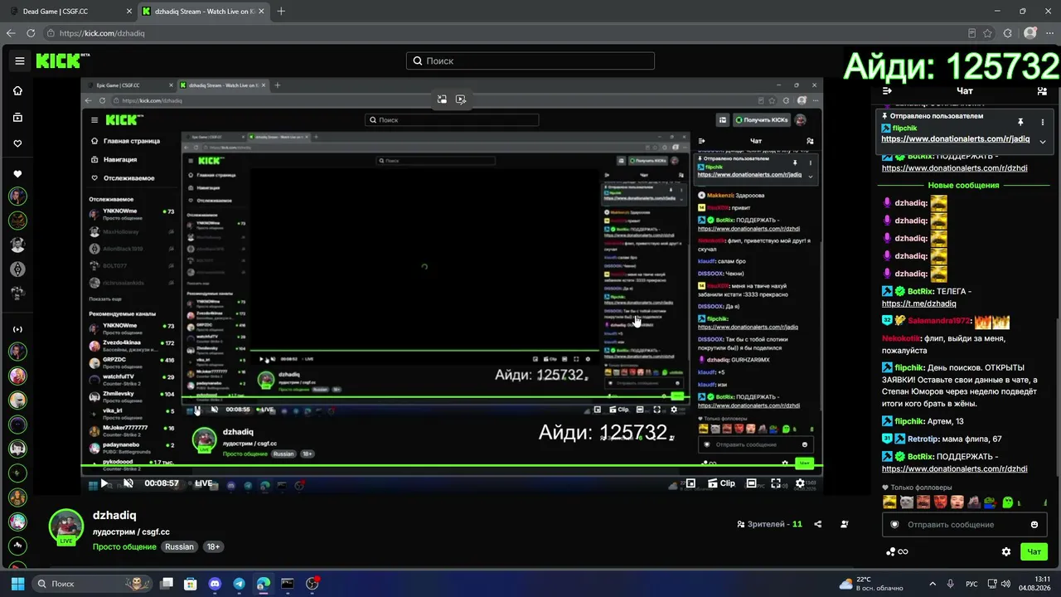Image resolution: width=1061 pixels, height=597 pixels.
Task: Bookmark this page with the star icon
Action: pos(988,33)
